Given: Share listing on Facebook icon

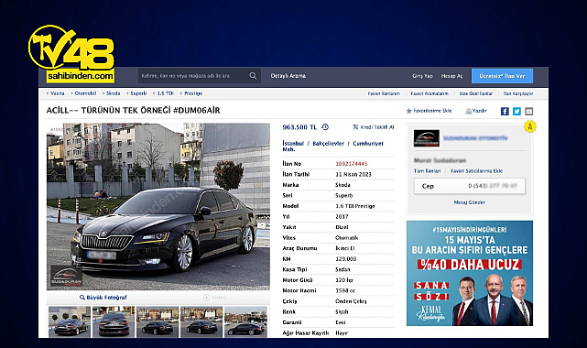Looking at the screenshot, I should click(x=505, y=111).
